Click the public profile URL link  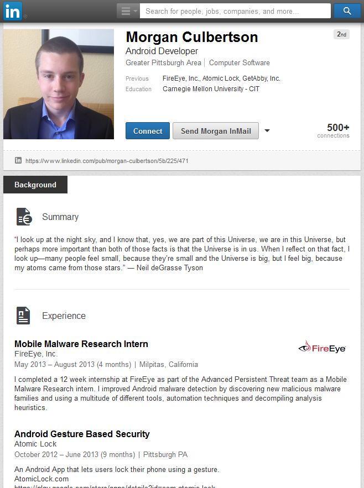pyautogui.click(x=106, y=161)
